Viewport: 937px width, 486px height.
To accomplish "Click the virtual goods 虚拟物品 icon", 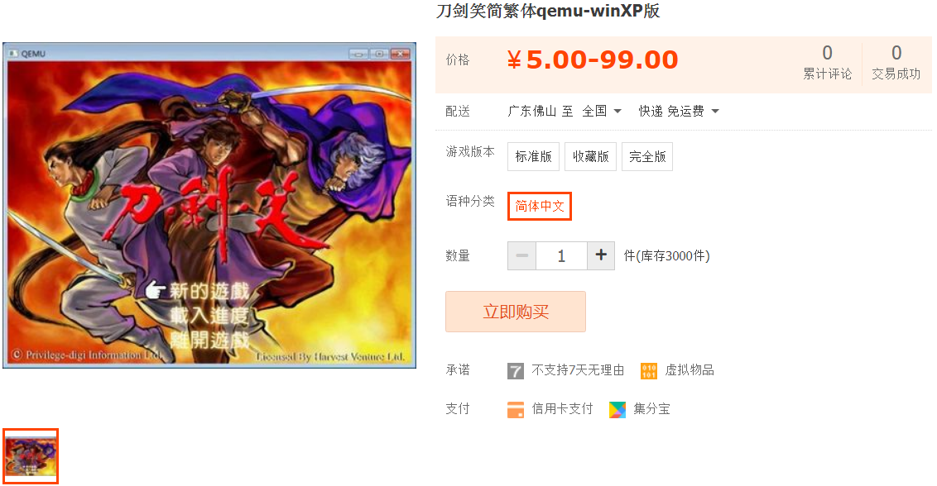I will pos(648,371).
